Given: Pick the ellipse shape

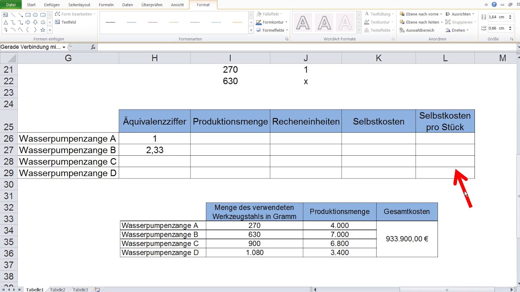Looking at the screenshot, I should 35,15.
